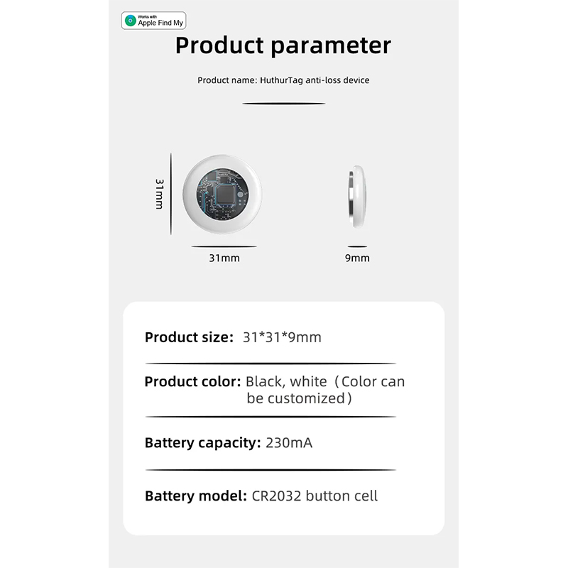
Task: Click the Product color label
Action: click(192, 381)
